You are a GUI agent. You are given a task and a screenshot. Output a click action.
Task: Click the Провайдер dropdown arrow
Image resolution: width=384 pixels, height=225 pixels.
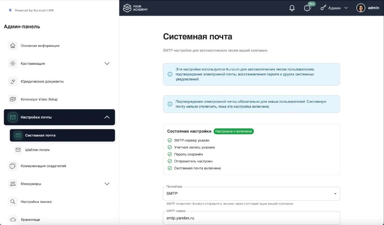point(335,193)
